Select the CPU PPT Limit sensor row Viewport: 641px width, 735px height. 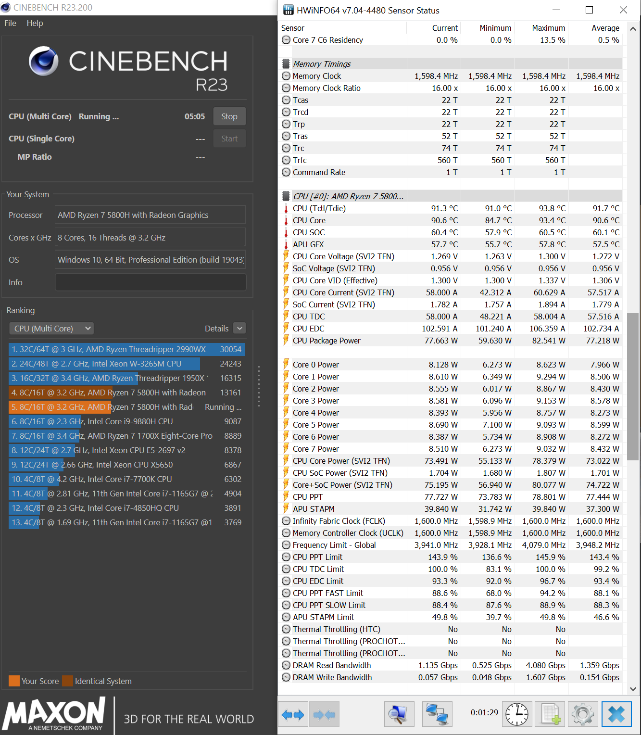pos(452,557)
